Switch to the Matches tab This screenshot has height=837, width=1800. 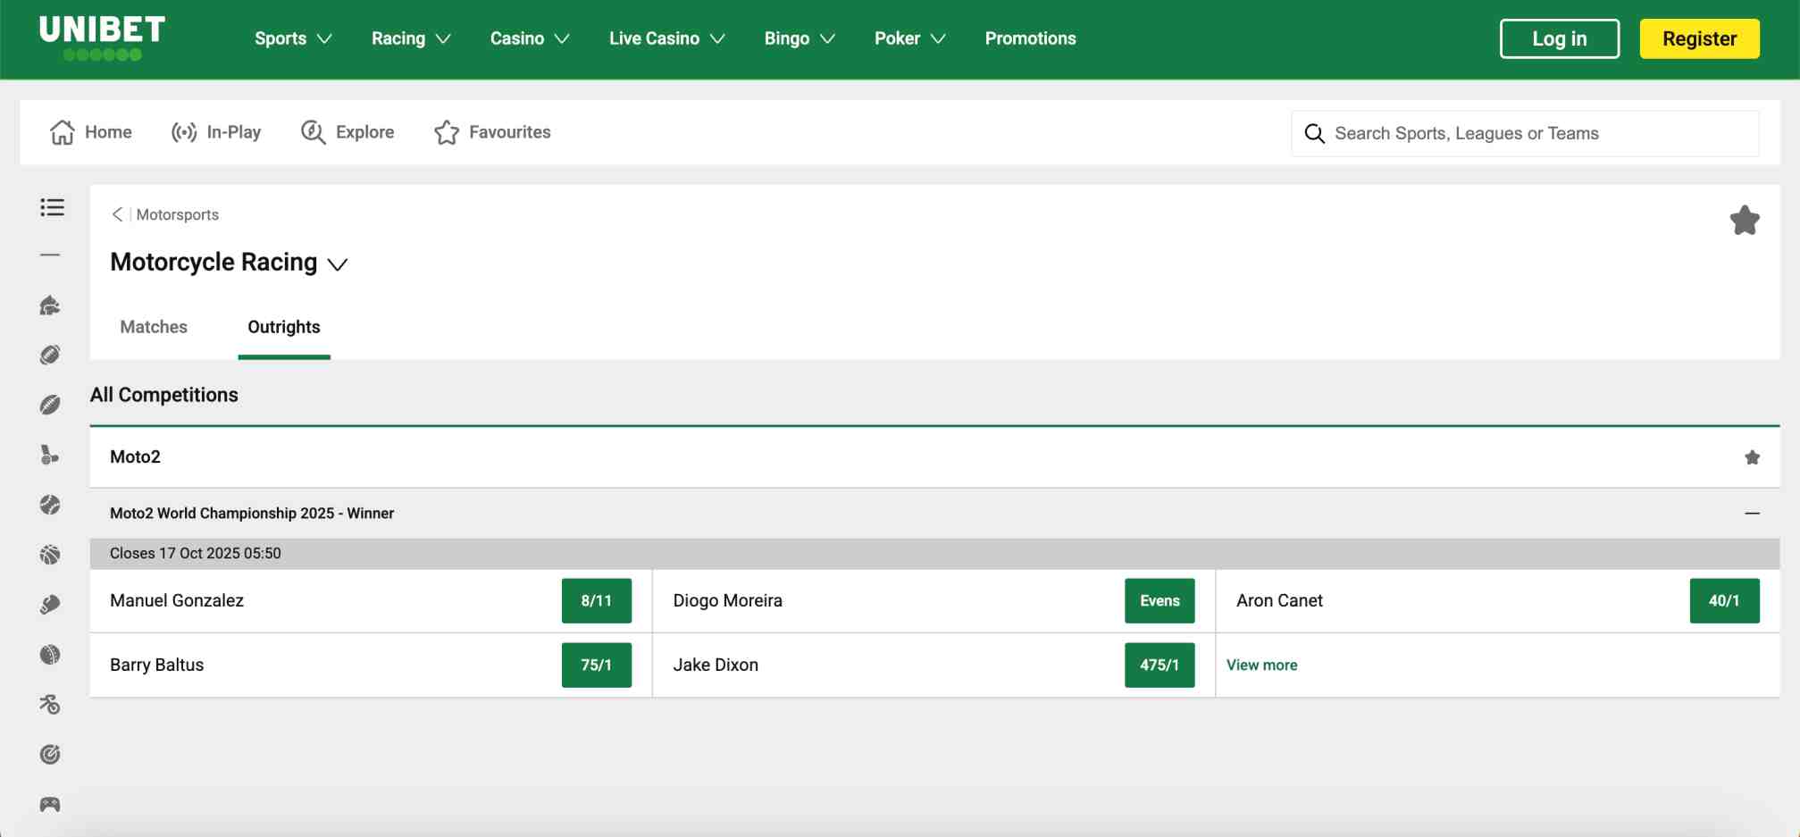tap(153, 327)
